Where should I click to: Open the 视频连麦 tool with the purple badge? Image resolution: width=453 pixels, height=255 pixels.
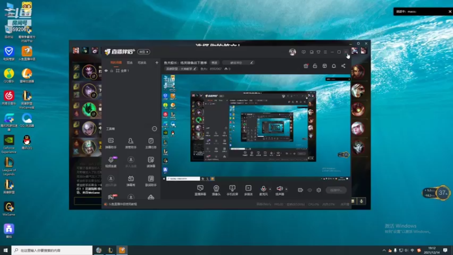(111, 162)
